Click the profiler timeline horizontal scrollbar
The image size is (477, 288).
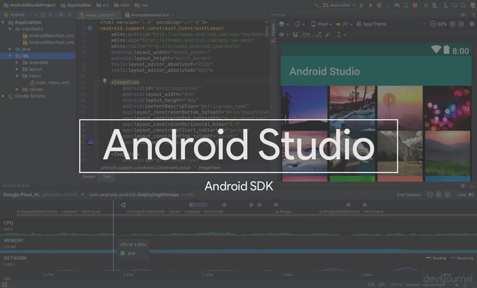tap(7, 278)
